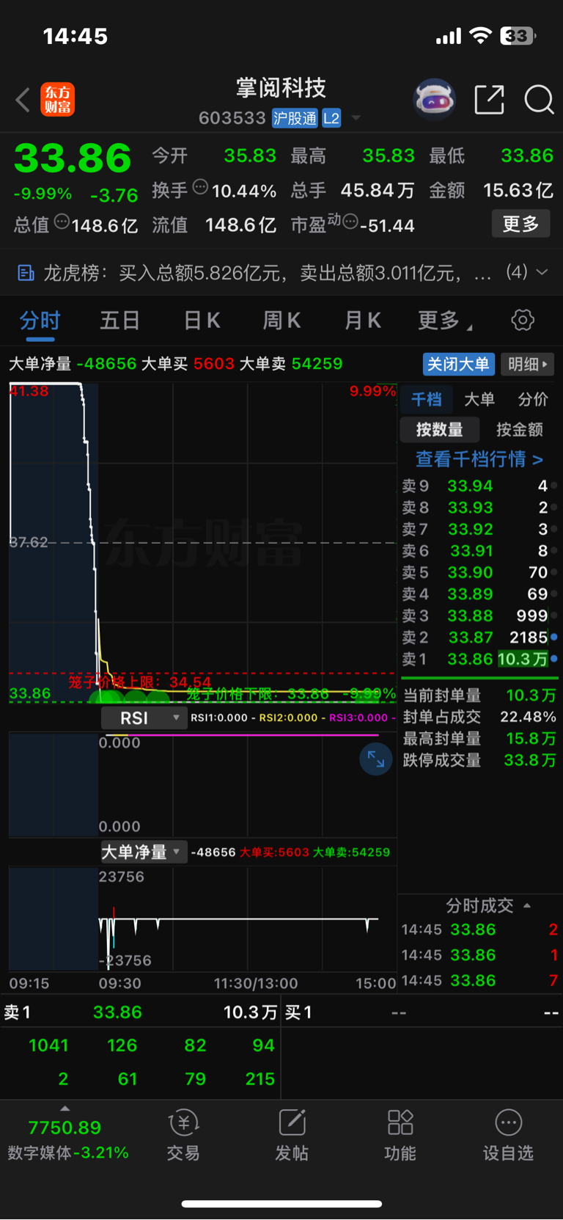The height and width of the screenshot is (1220, 563).
Task: Open 明细 detail expander
Action: 528,364
